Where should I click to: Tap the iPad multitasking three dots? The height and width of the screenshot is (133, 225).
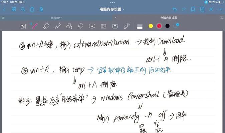tap(112, 3)
